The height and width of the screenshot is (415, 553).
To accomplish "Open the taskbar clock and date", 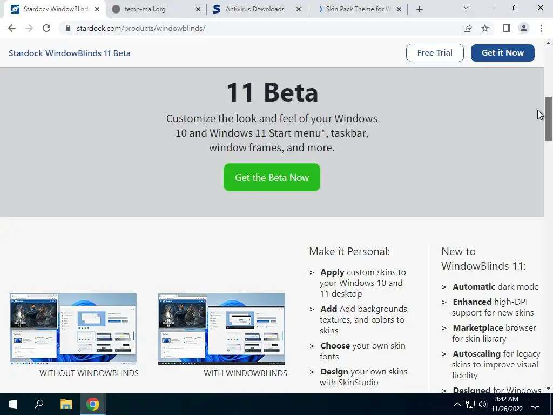I will pyautogui.click(x=507, y=404).
